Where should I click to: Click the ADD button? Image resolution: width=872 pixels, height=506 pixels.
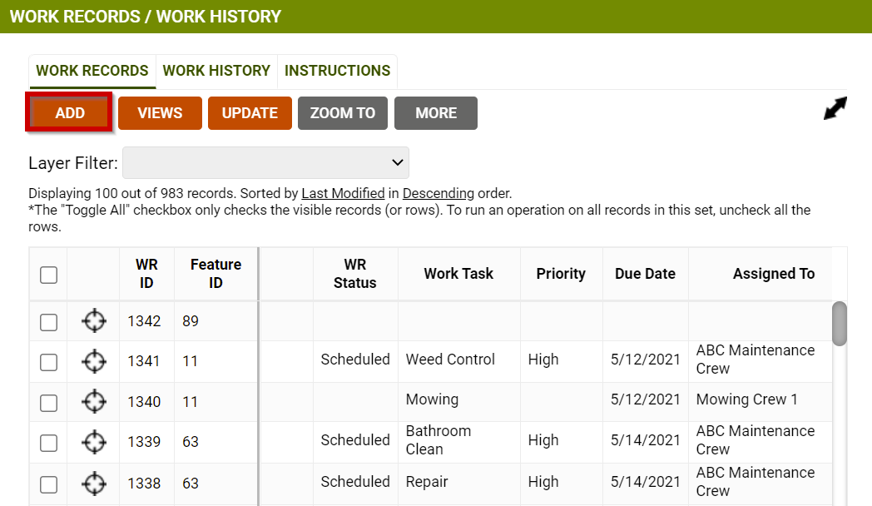pos(69,112)
